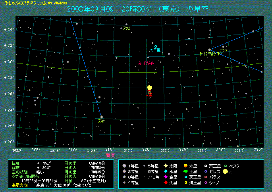Image resolution: width=272 pixels, height=192 pixels.
Task: Click the Jupiter (木星) legend icon
Action: click(186, 166)
